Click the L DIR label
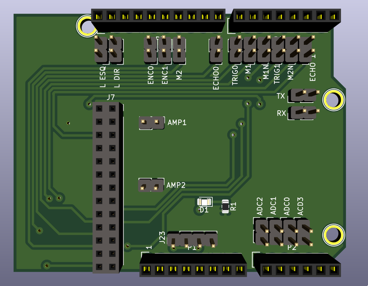 (x=117, y=78)
